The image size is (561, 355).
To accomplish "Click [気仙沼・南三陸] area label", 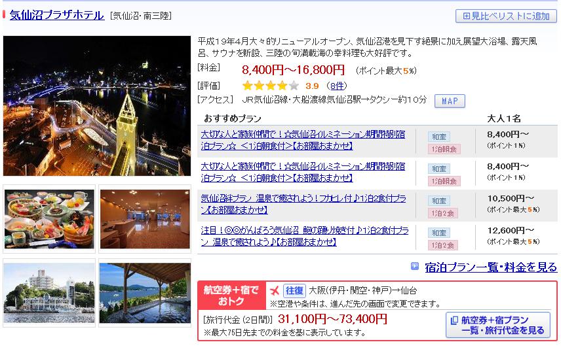I will tap(141, 16).
